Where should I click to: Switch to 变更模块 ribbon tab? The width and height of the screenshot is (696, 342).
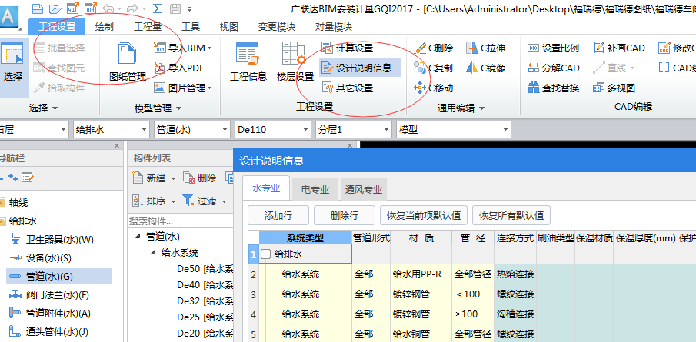(x=277, y=27)
